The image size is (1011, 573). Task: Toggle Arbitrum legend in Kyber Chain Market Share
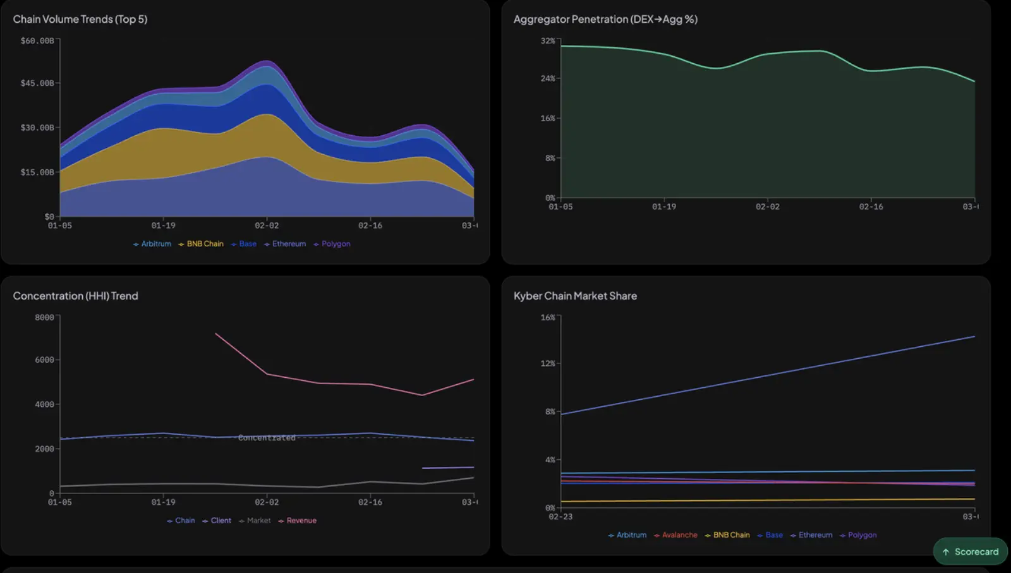pos(627,535)
